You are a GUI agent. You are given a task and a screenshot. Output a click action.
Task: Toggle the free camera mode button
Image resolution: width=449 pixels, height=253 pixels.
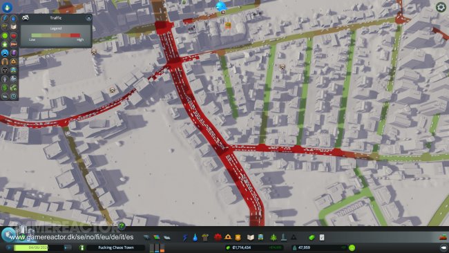pyautogui.click(x=443, y=247)
